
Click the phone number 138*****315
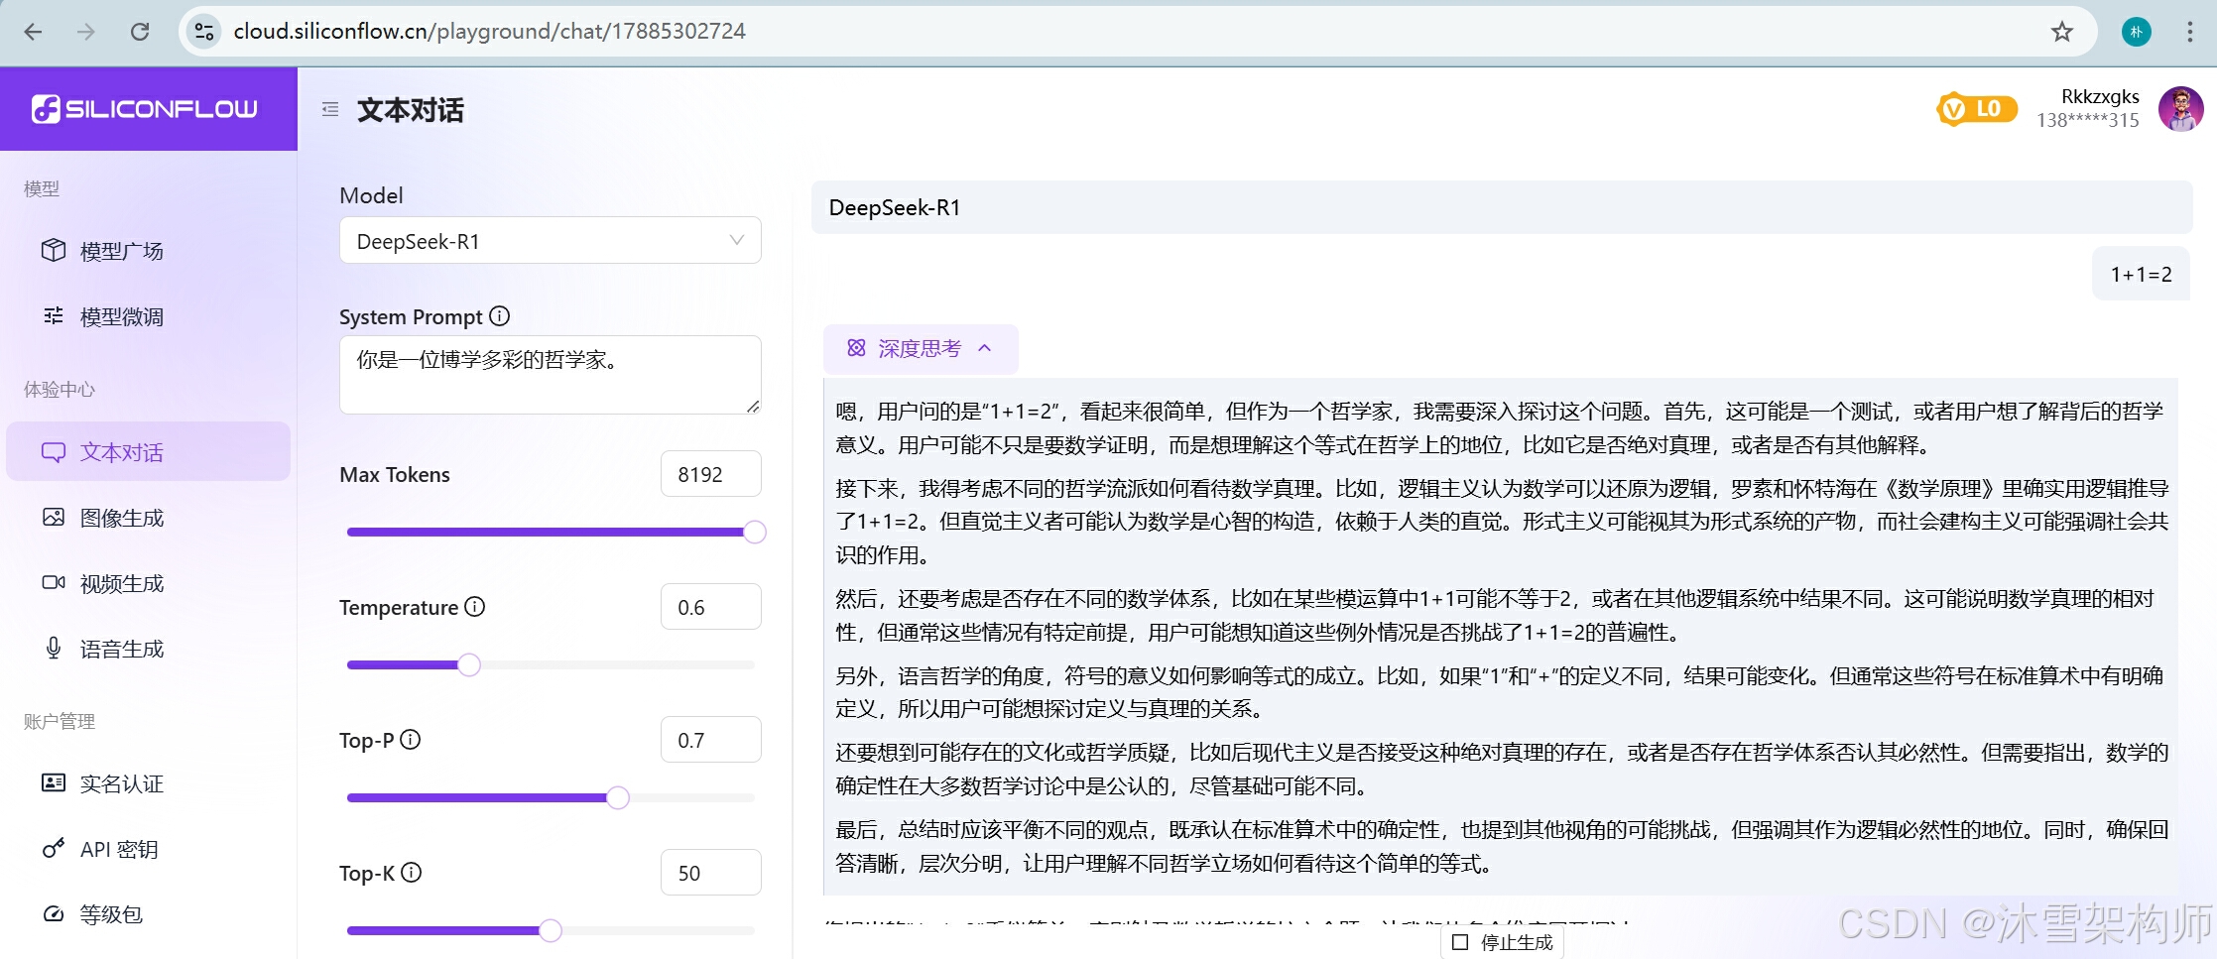(2088, 120)
